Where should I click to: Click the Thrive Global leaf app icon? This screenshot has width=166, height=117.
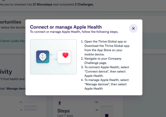coord(43,57)
